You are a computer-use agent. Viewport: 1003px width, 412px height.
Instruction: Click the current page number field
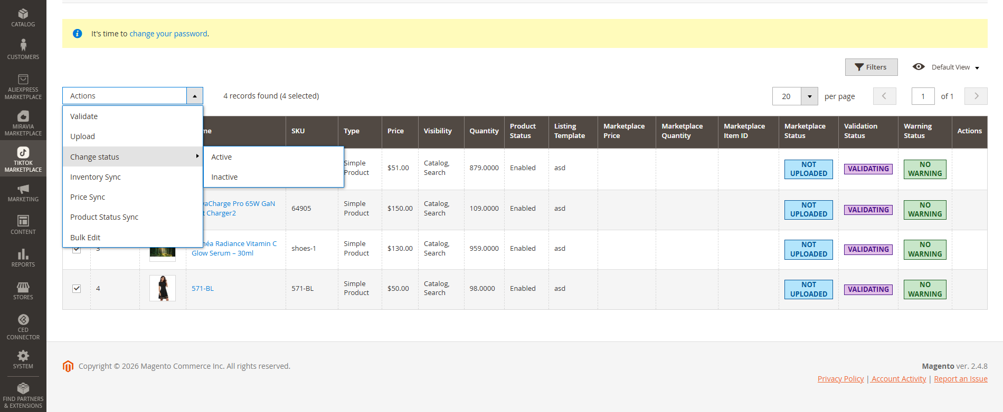coord(923,96)
